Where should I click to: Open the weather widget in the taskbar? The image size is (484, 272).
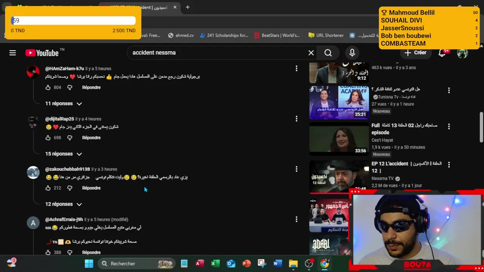pos(11,263)
